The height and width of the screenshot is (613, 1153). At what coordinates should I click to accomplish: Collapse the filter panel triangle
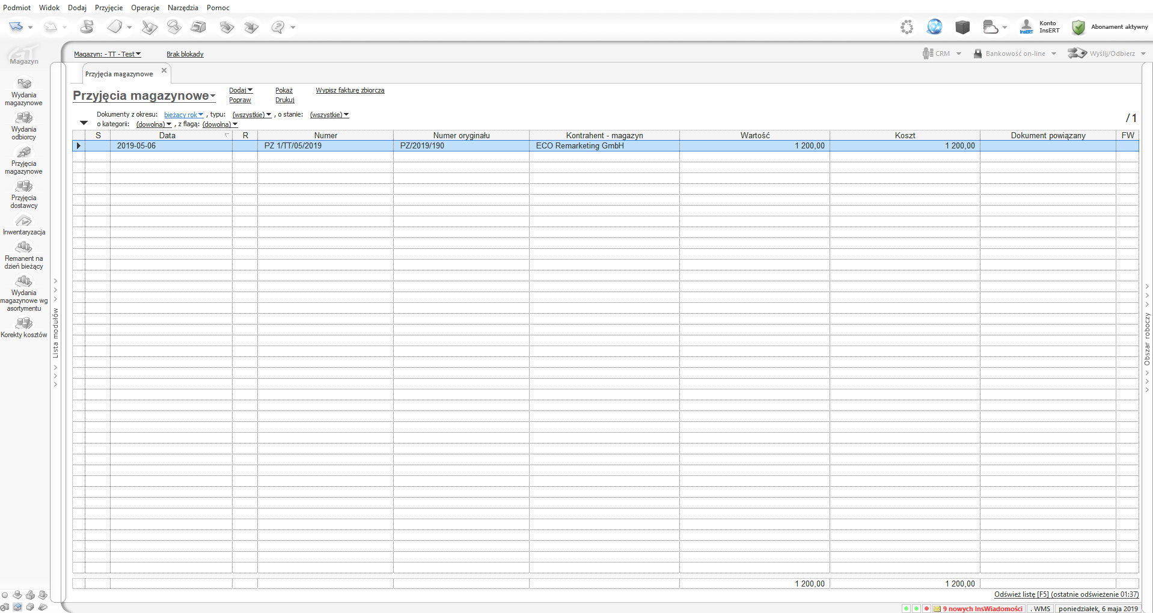coord(84,123)
